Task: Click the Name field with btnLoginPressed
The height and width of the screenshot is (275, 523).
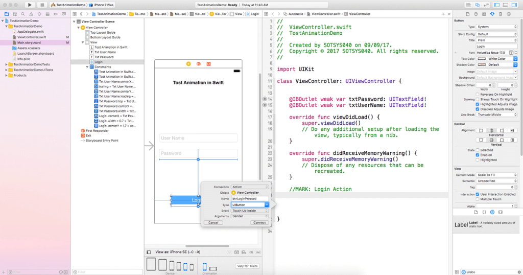Action: (x=250, y=198)
